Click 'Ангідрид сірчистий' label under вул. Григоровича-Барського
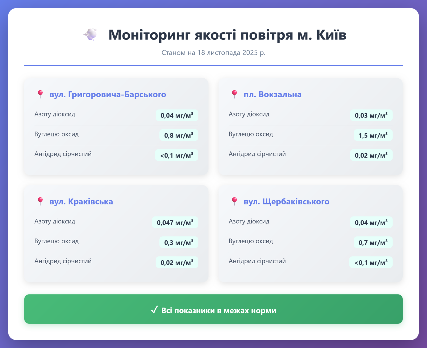The height and width of the screenshot is (348, 427). 63,154
